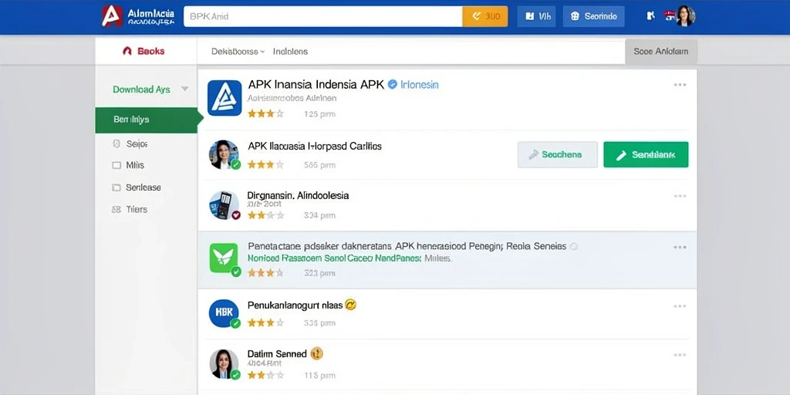
Task: Rate APK Inansia Indensia with stars
Action: 265,114
